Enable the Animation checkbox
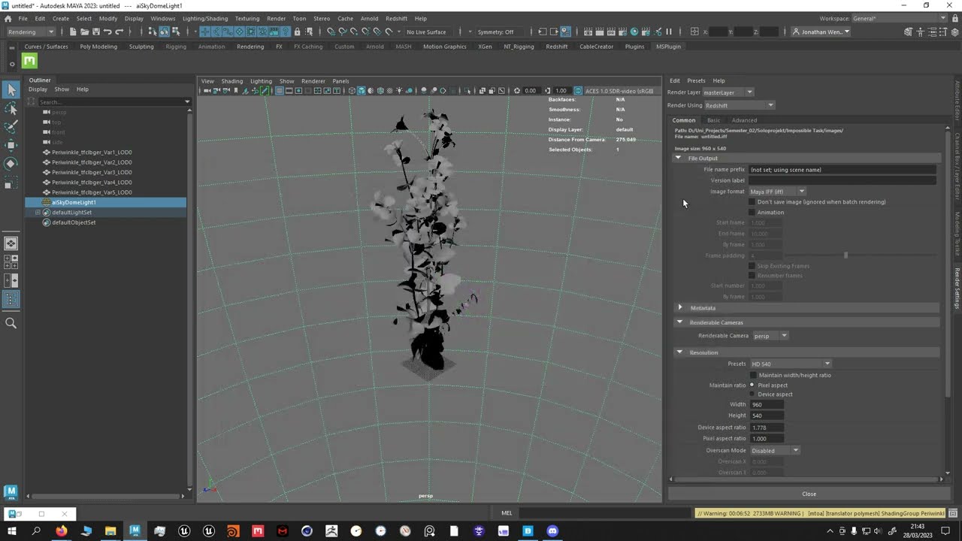 tap(752, 213)
